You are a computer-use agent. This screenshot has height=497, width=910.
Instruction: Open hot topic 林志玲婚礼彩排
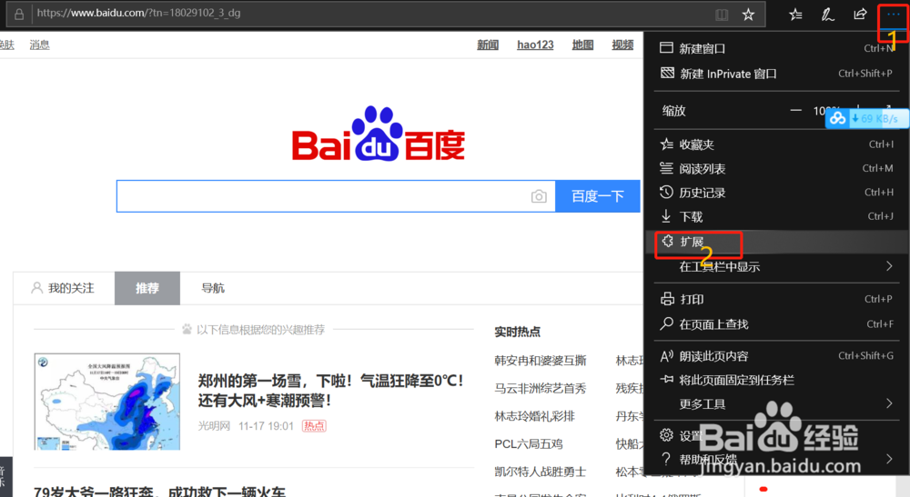click(534, 416)
